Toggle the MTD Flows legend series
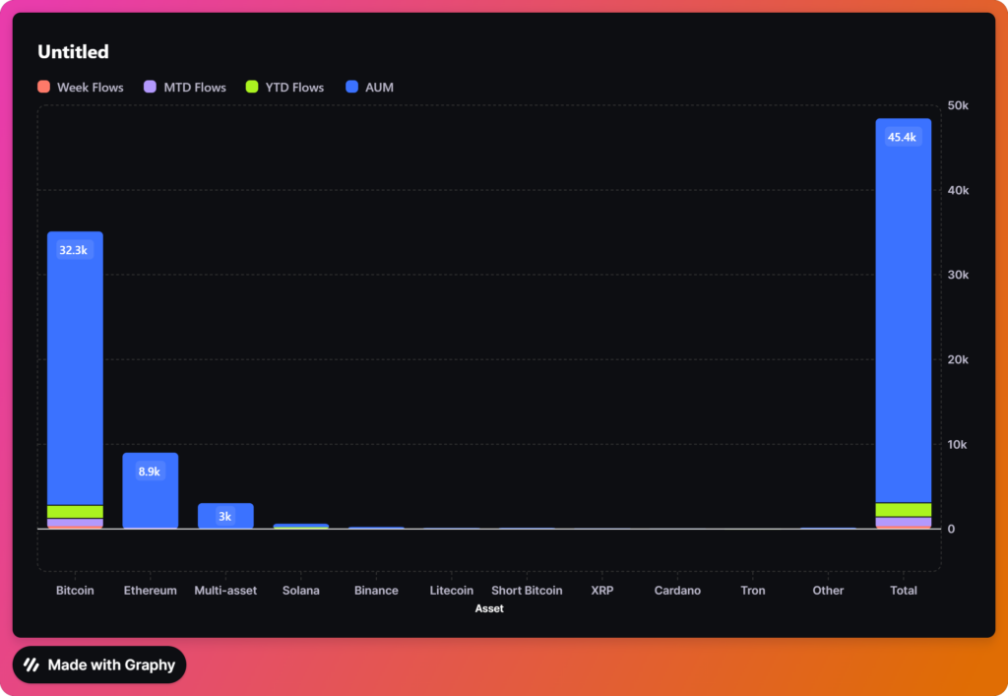 [186, 88]
